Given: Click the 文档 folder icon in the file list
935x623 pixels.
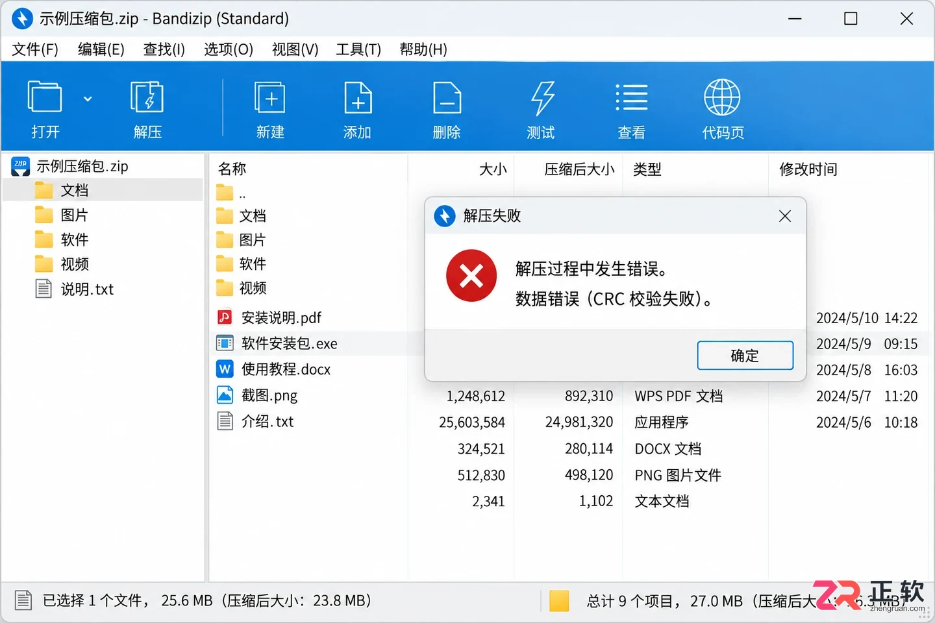Looking at the screenshot, I should coord(225,215).
